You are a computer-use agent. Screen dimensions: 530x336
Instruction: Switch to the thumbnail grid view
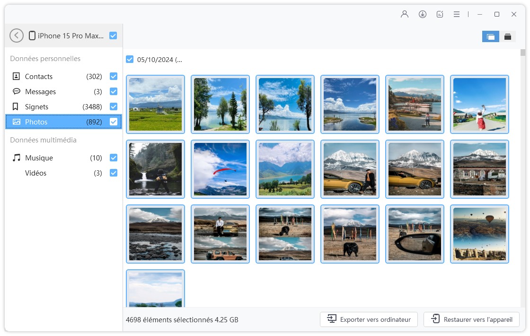point(490,36)
